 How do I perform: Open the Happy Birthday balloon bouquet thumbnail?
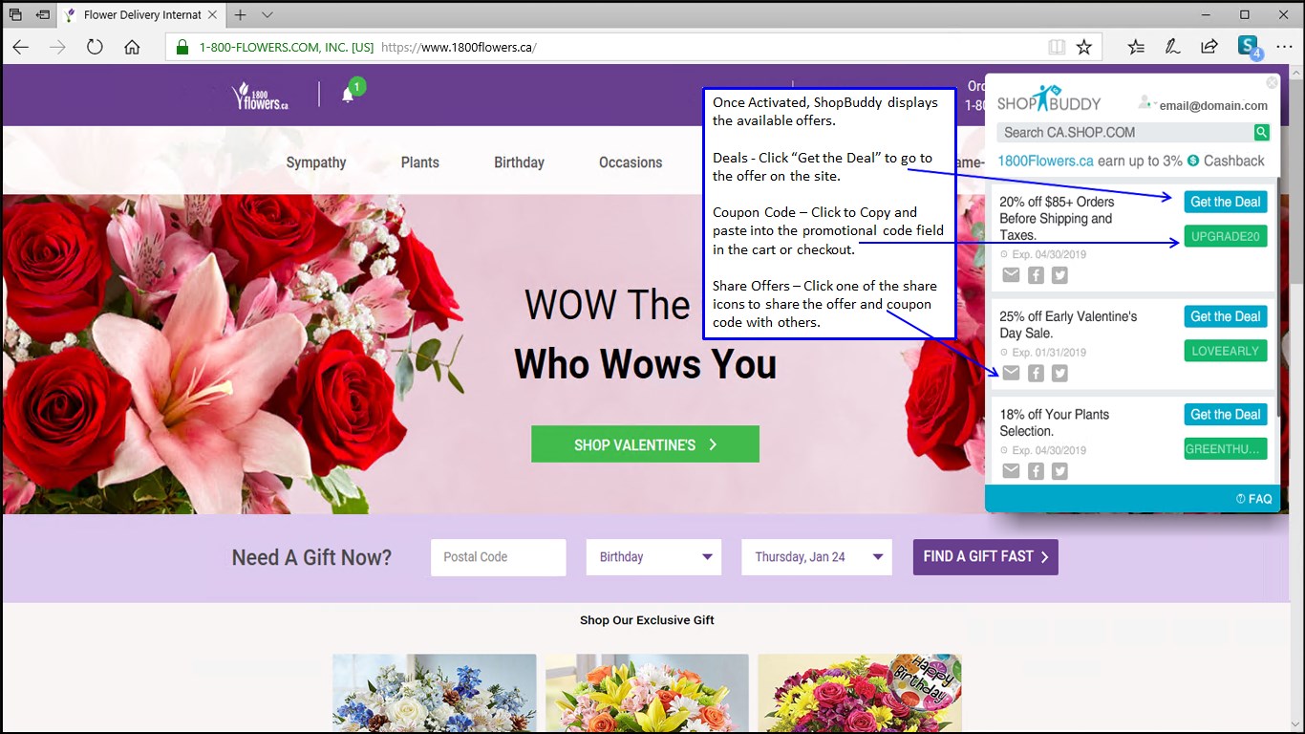pos(860,694)
